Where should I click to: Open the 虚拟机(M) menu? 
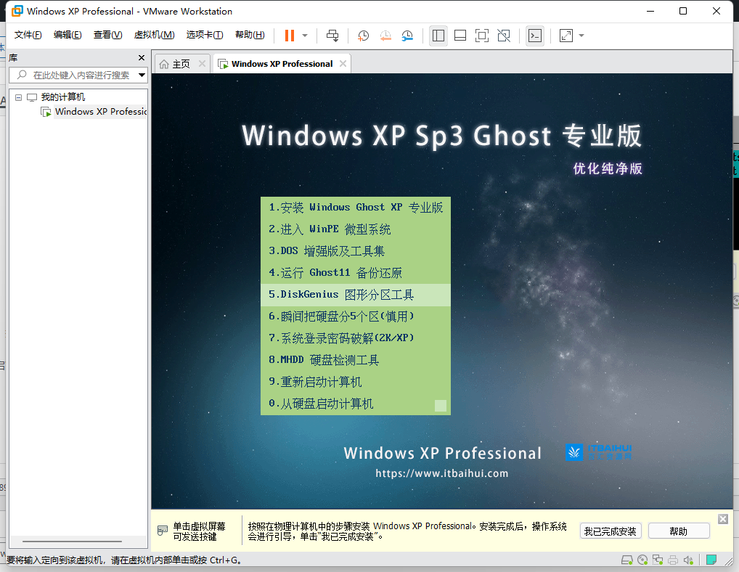tap(154, 35)
